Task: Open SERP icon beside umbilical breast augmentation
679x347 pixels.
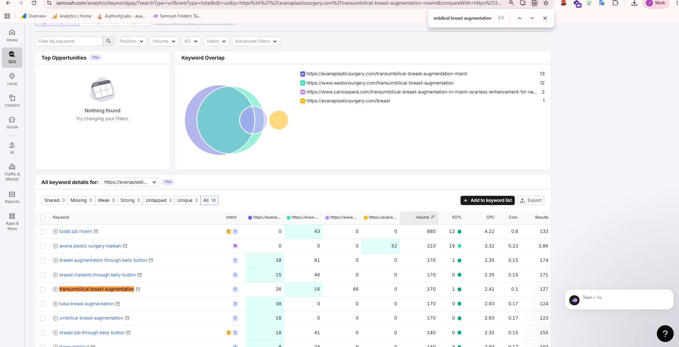Action: click(x=127, y=318)
